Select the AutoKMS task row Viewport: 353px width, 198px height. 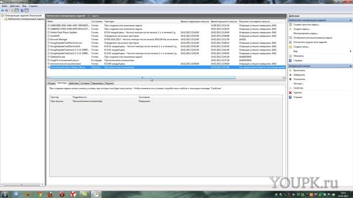(x=166, y=36)
